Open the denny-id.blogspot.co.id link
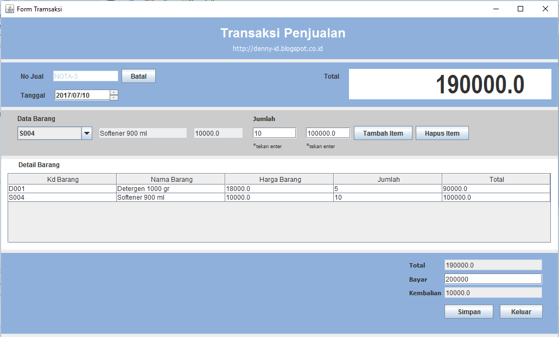Screen dimensions: 559x337 282,48
